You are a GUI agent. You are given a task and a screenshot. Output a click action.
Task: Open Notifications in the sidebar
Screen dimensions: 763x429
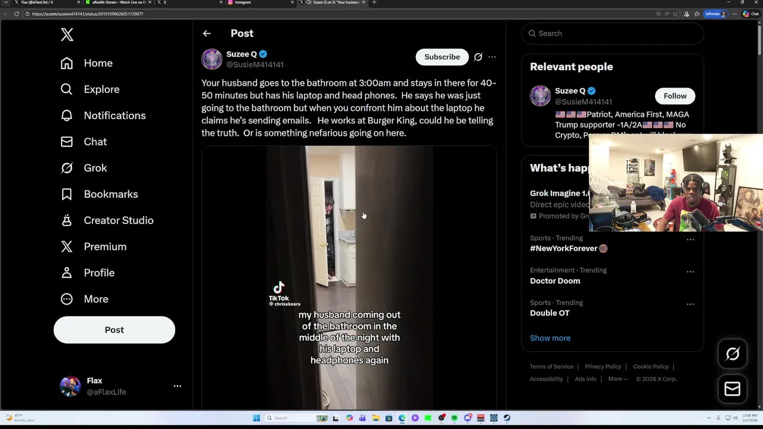tap(103, 116)
